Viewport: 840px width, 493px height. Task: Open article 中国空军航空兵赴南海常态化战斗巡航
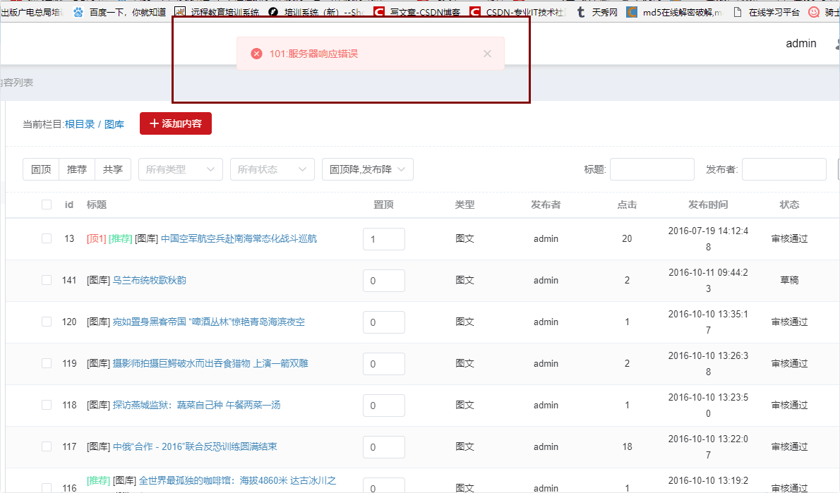239,238
